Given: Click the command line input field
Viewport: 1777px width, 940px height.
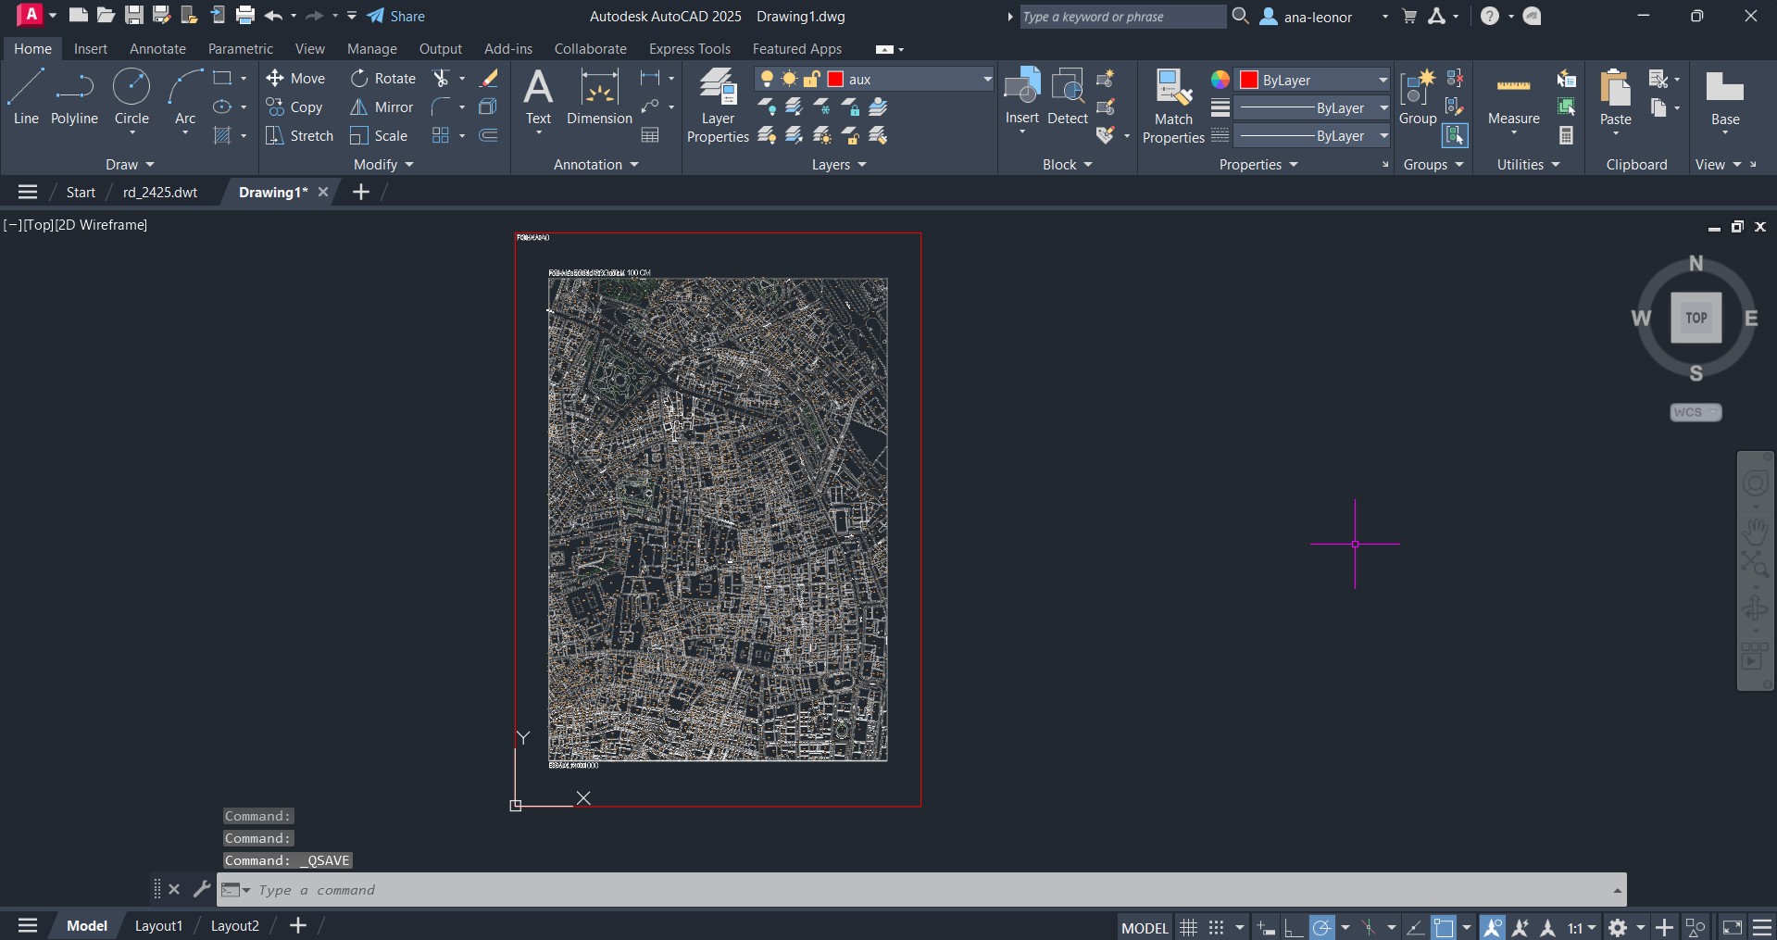Looking at the screenshot, I should pos(926,890).
